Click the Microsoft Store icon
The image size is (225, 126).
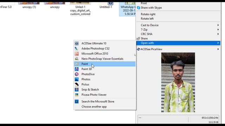77,101
